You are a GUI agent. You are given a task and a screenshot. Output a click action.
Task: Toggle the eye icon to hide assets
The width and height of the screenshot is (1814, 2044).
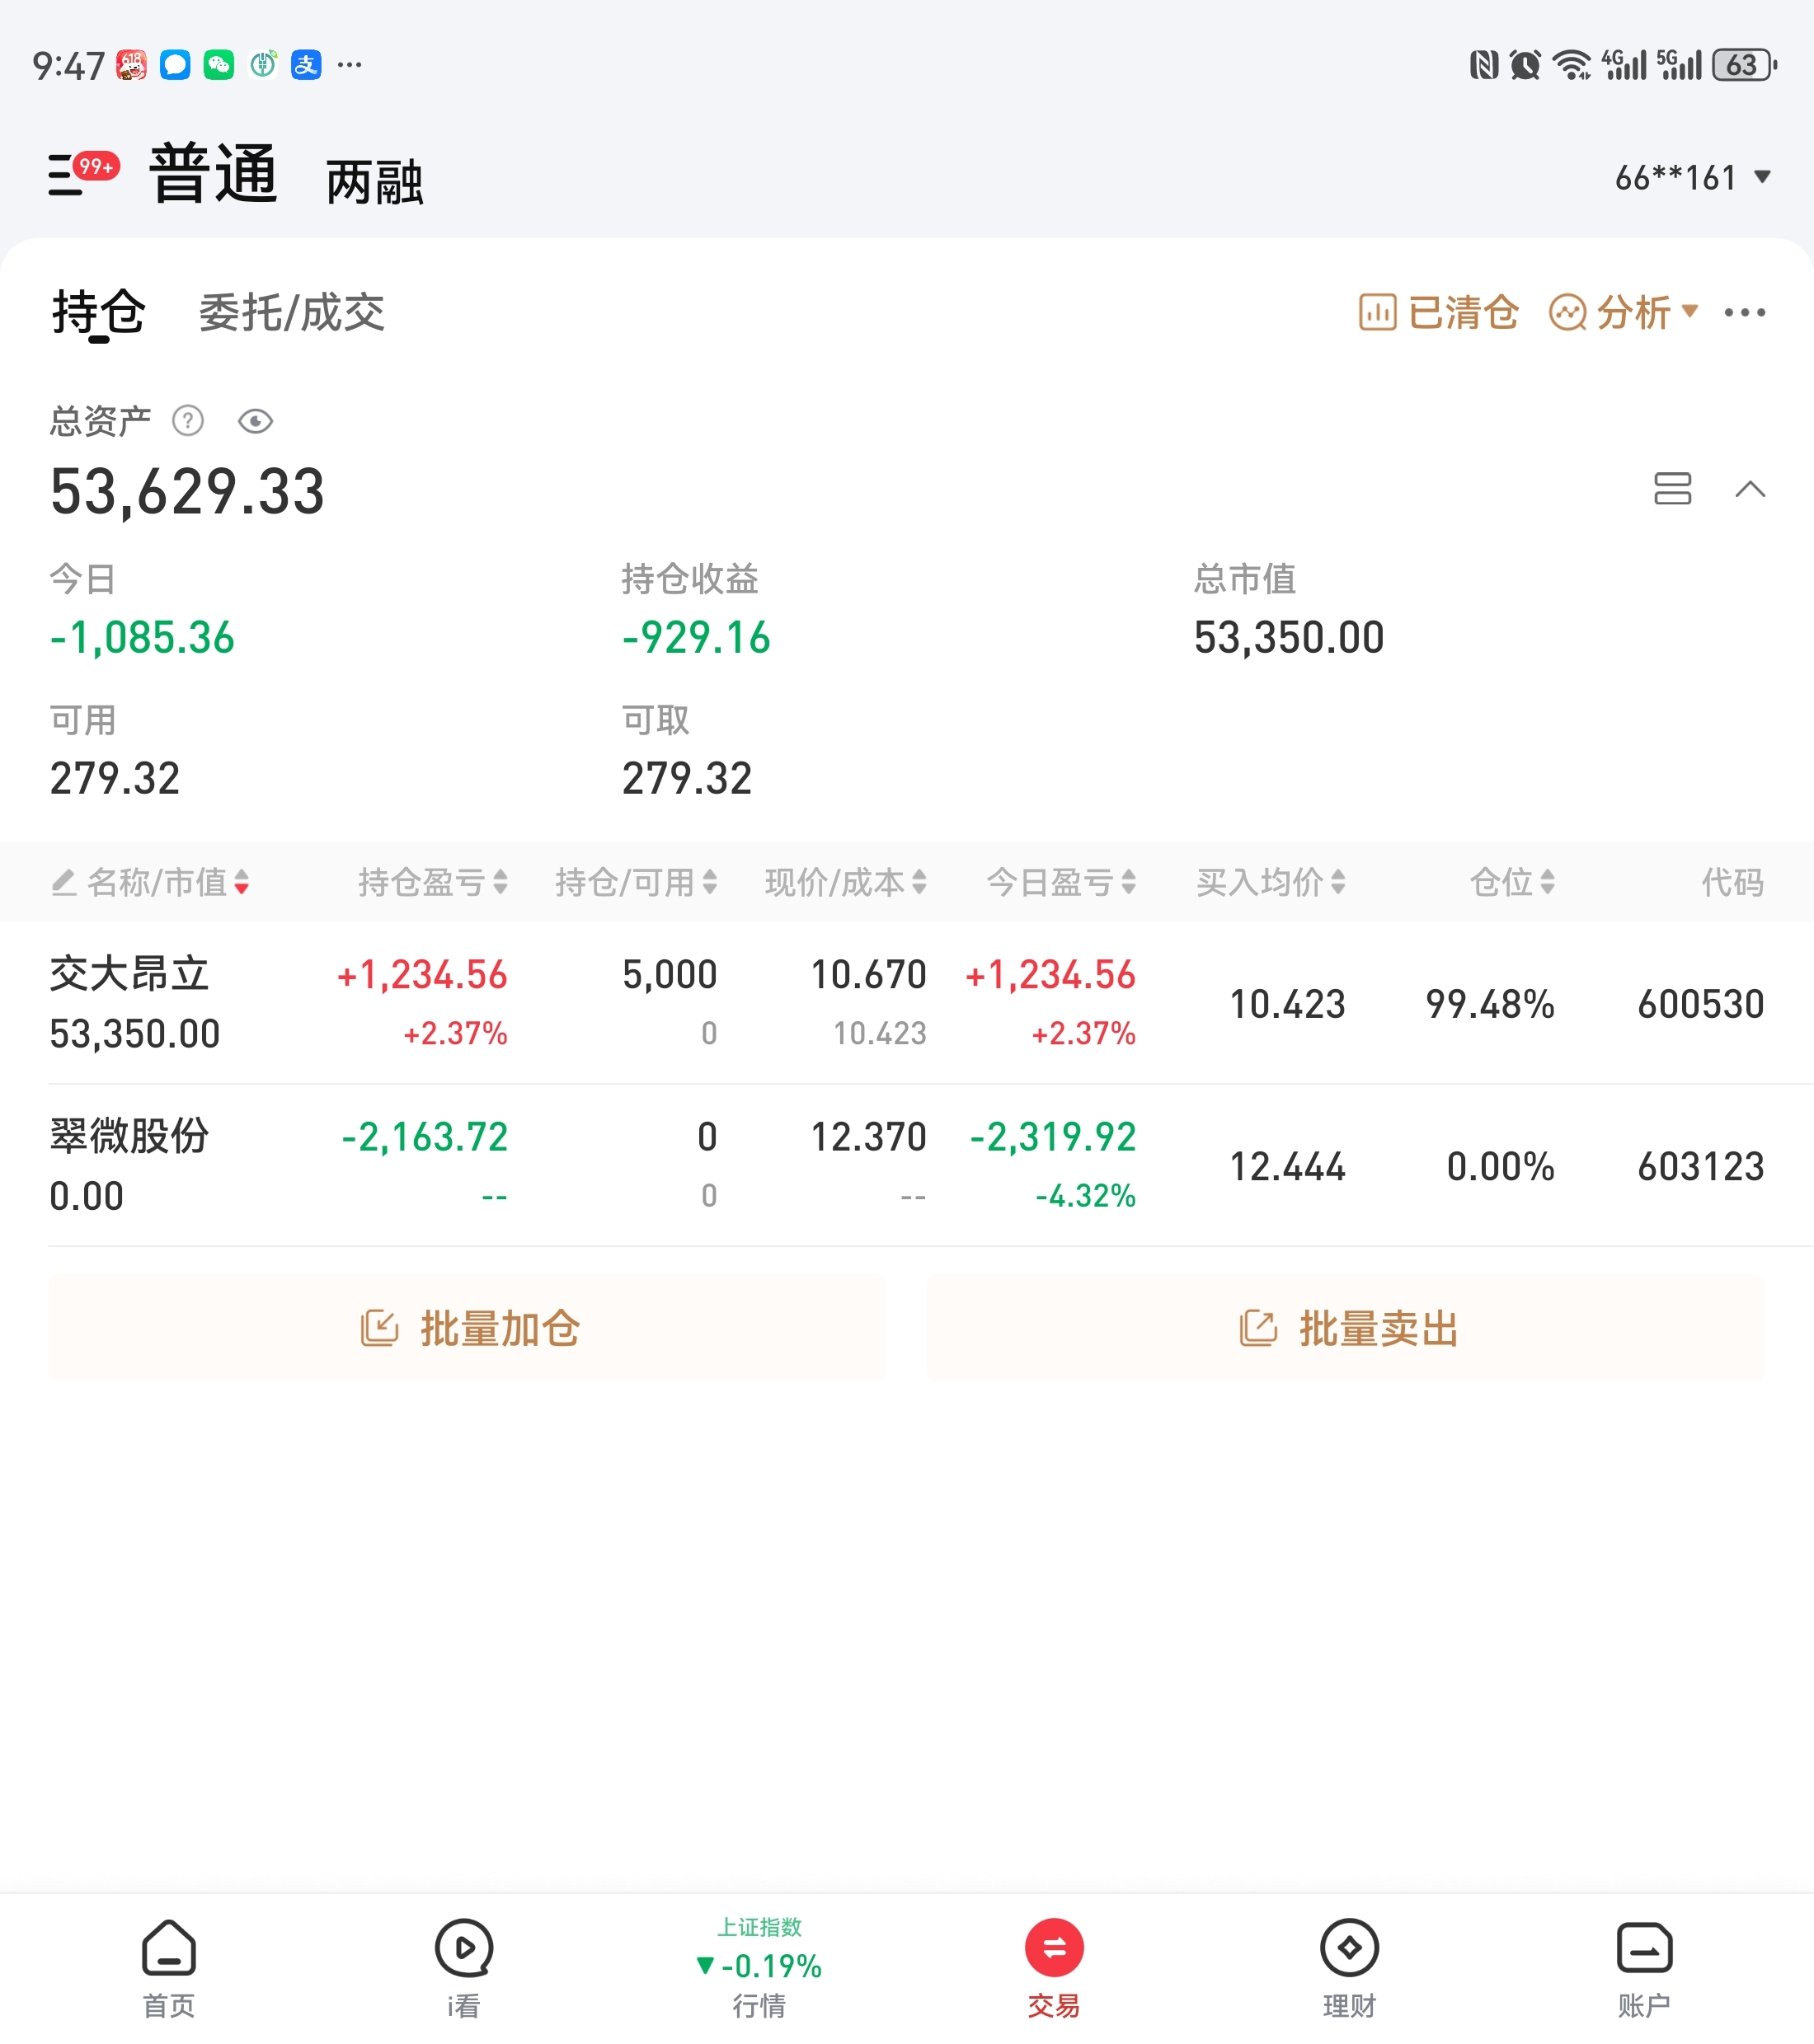[x=255, y=421]
